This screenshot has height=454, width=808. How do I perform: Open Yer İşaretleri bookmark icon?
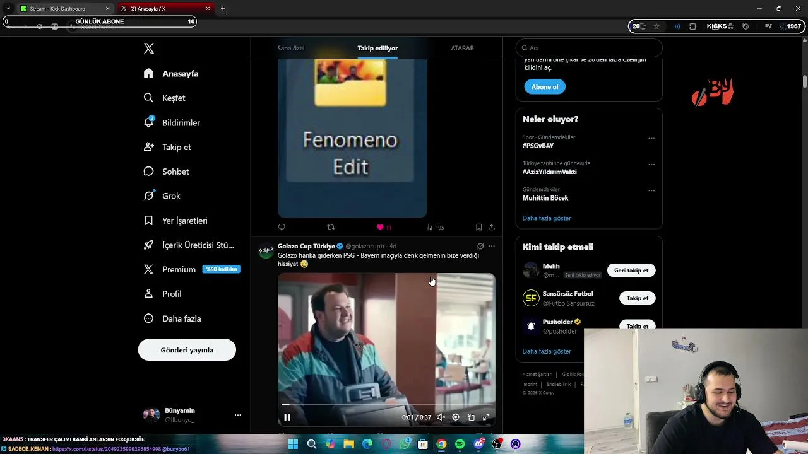(x=148, y=221)
